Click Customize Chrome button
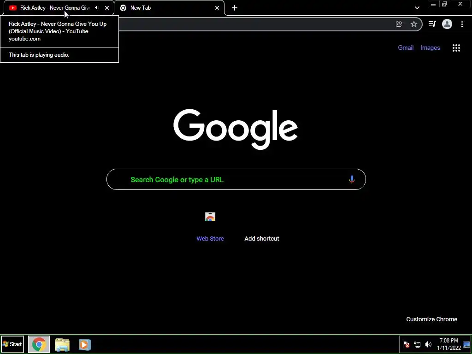The width and height of the screenshot is (472, 354). 431,319
